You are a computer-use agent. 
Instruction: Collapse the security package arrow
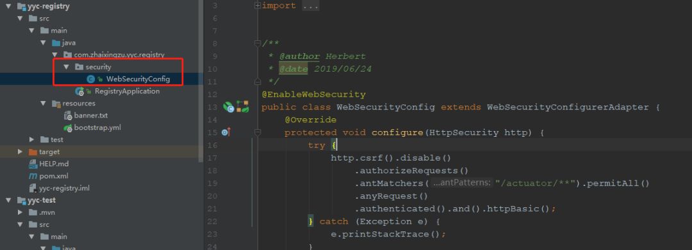point(66,67)
